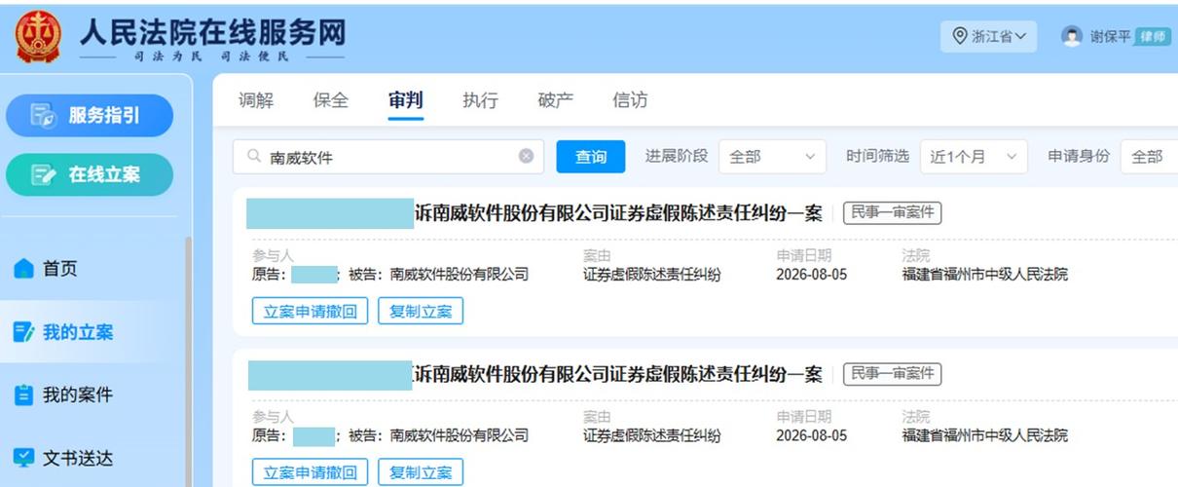The height and width of the screenshot is (487, 1178).
Task: Click the court emblem logo
Action: click(x=37, y=37)
